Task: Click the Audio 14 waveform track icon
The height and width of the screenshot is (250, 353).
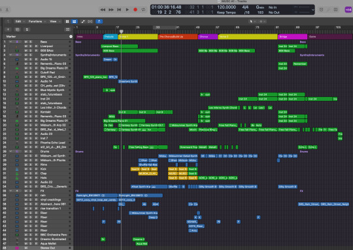Action: point(17,81)
